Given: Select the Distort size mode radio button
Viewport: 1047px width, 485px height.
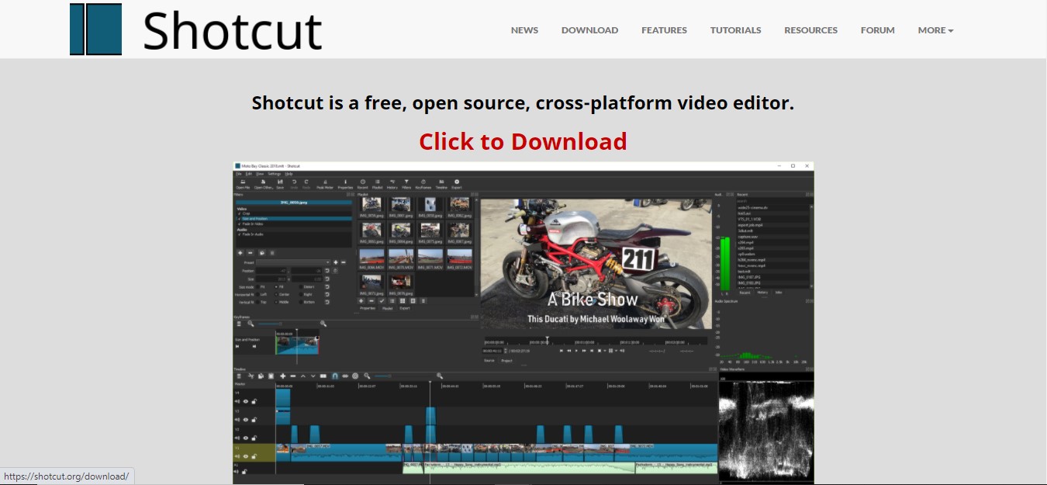Looking at the screenshot, I should tap(301, 287).
